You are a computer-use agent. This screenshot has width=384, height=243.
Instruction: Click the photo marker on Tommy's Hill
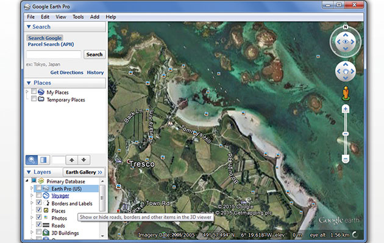(195, 133)
